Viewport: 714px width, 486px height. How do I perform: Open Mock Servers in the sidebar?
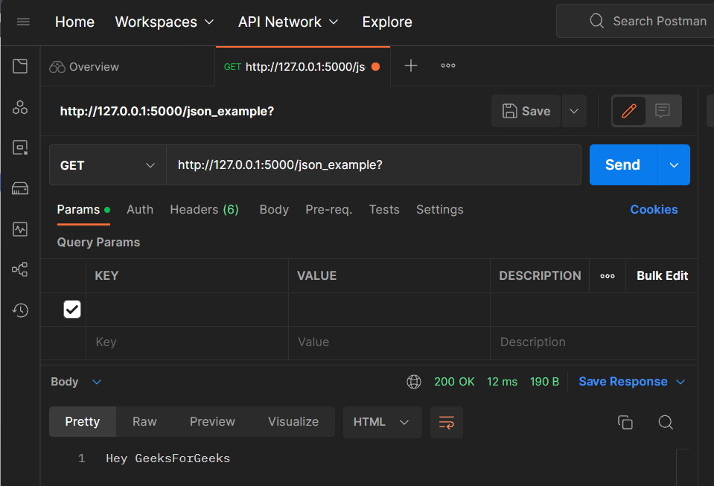(x=20, y=188)
